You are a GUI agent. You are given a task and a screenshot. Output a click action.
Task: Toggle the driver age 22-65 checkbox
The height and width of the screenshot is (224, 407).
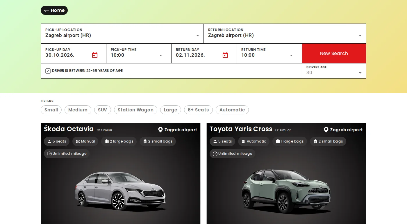(48, 71)
